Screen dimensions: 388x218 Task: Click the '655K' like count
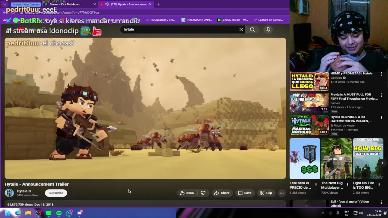click(x=190, y=193)
